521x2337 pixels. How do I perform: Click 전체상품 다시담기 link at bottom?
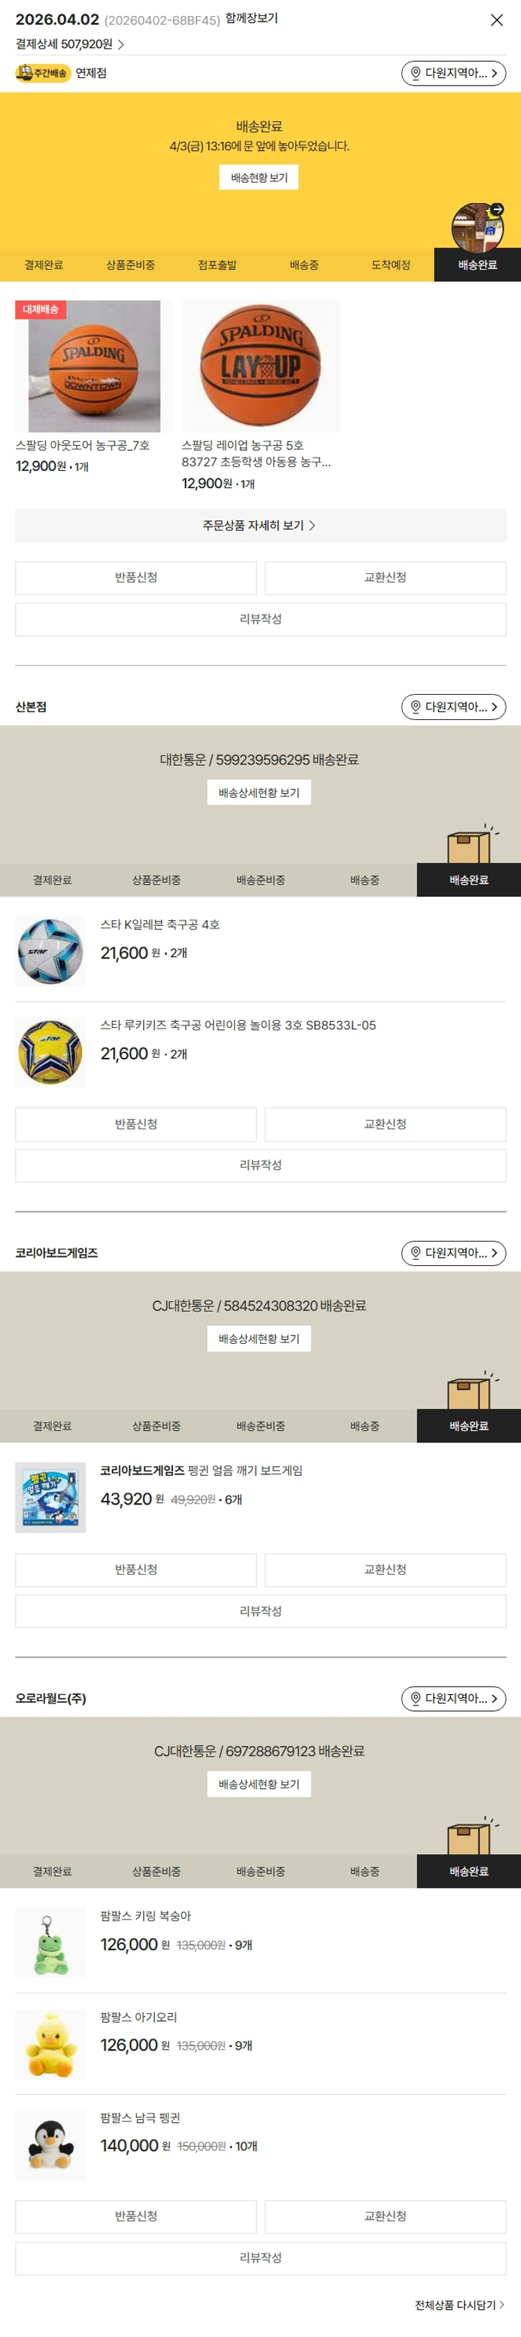click(459, 2305)
